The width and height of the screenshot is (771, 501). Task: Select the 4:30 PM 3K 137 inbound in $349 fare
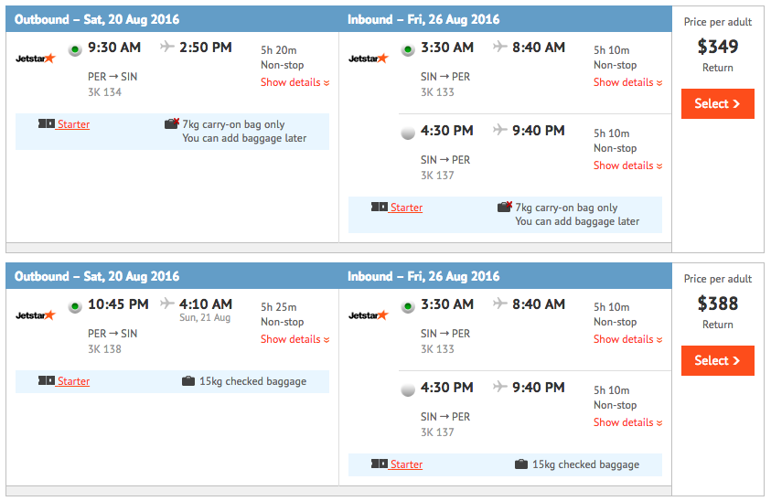click(x=408, y=133)
